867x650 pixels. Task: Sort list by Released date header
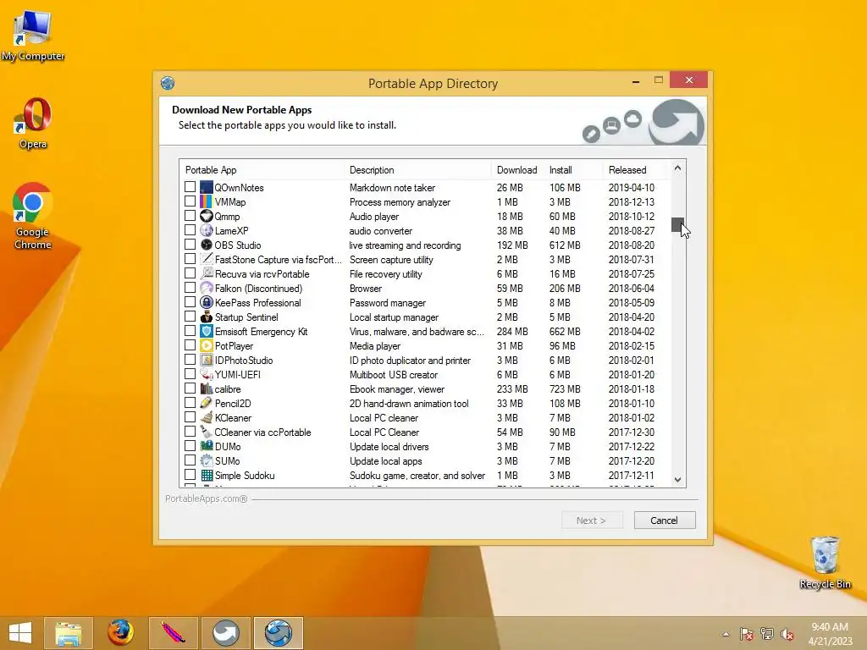coord(636,169)
